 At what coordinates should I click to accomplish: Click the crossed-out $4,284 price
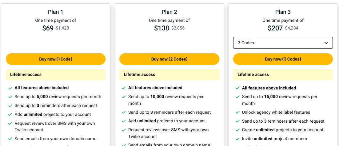pos(292,28)
